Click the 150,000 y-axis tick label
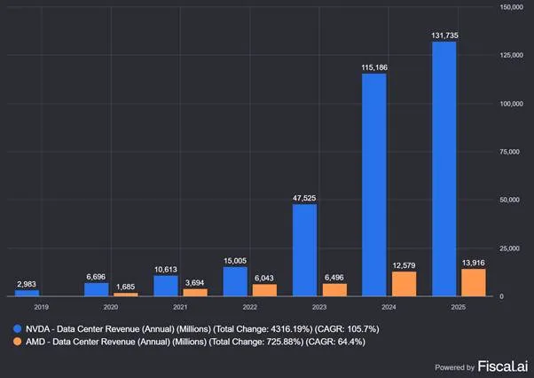Screen dimensions: 534x378 (x=512, y=7)
